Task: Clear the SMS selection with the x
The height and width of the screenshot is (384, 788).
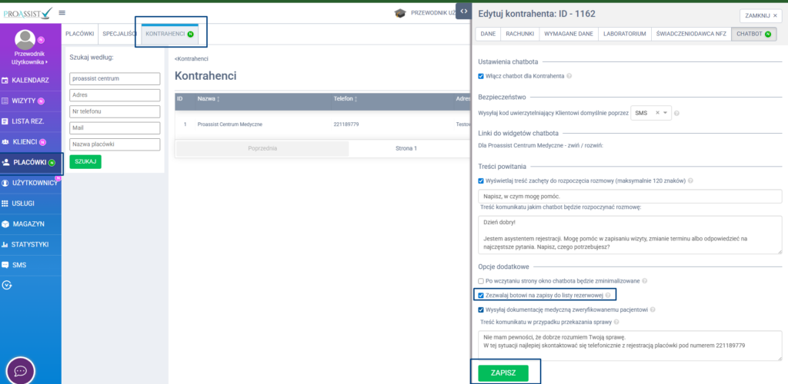Action: 657,113
